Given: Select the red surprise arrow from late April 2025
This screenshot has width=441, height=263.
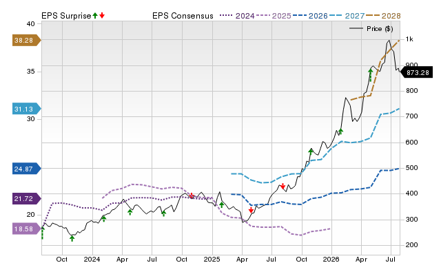Looking at the screenshot, I should coord(251,210).
